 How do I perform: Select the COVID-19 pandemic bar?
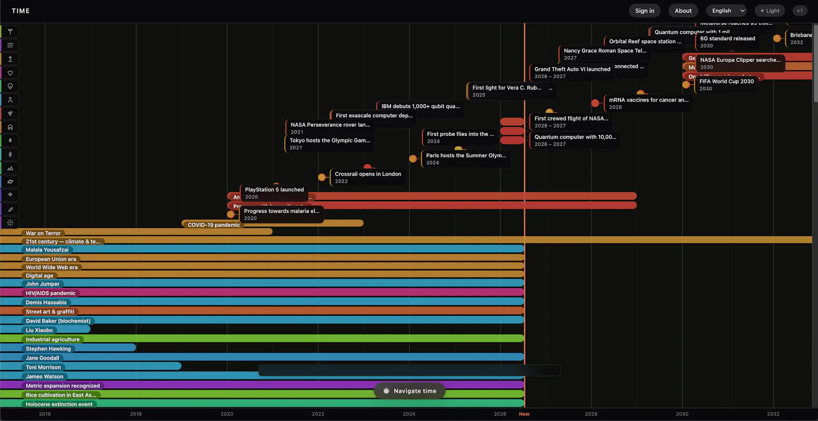[x=272, y=223]
